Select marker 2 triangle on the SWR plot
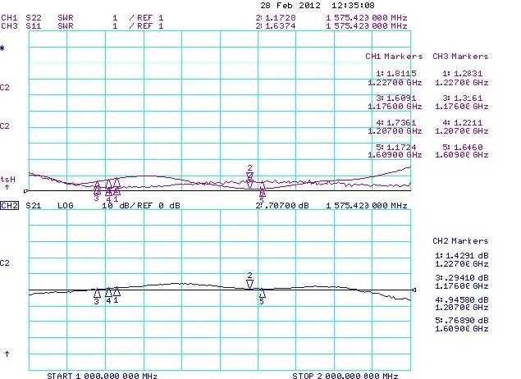The width and height of the screenshot is (521, 379). pos(250,180)
